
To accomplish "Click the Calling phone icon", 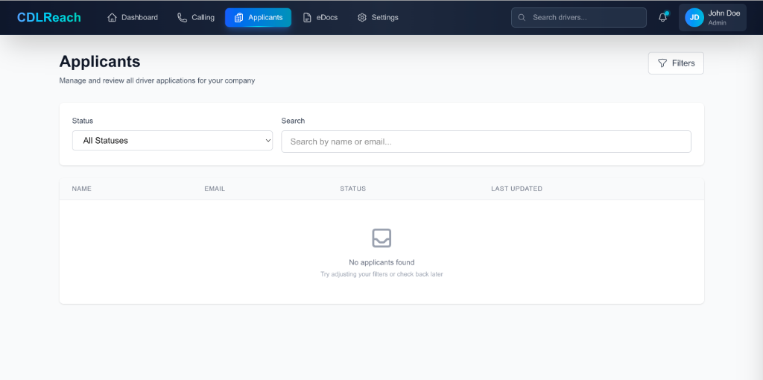I will 183,17.
